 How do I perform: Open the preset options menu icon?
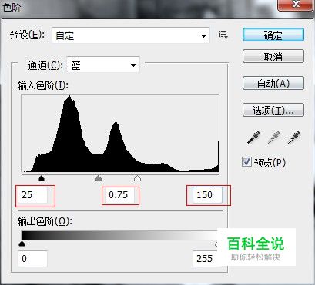click(223, 35)
